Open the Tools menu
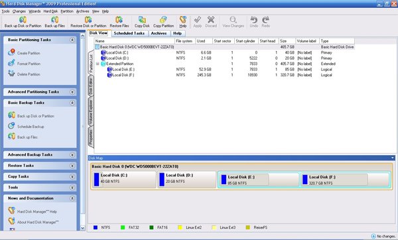The width and height of the screenshot is (398, 240). (5, 11)
